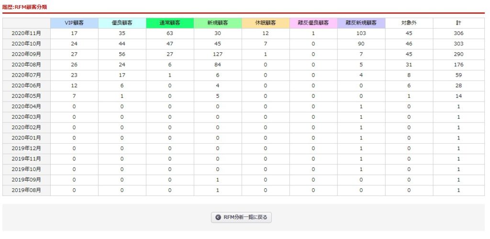Select the 306 total for 2020年11月

pos(459,33)
